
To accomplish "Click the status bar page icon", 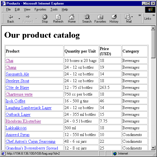I will [x=4, y=153].
